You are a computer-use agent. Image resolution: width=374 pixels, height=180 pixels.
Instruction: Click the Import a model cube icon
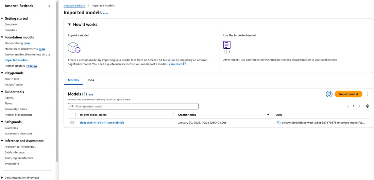pyautogui.click(x=74, y=47)
